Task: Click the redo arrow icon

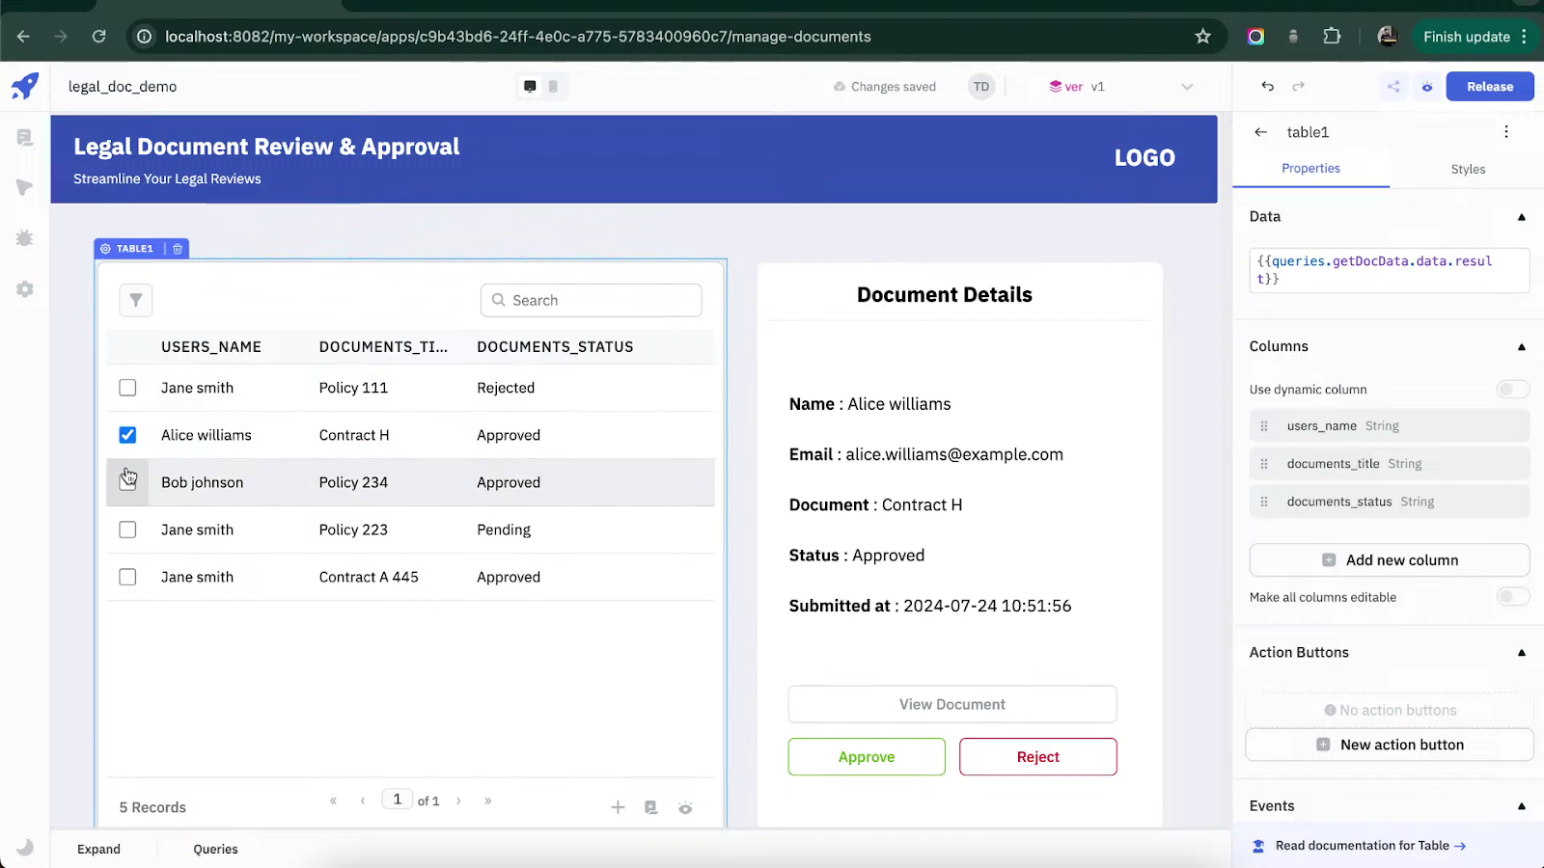Action: tap(1299, 87)
